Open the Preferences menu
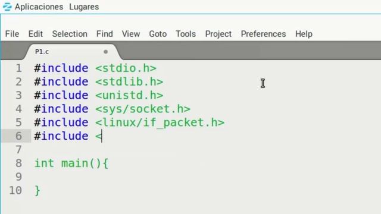 tap(263, 34)
